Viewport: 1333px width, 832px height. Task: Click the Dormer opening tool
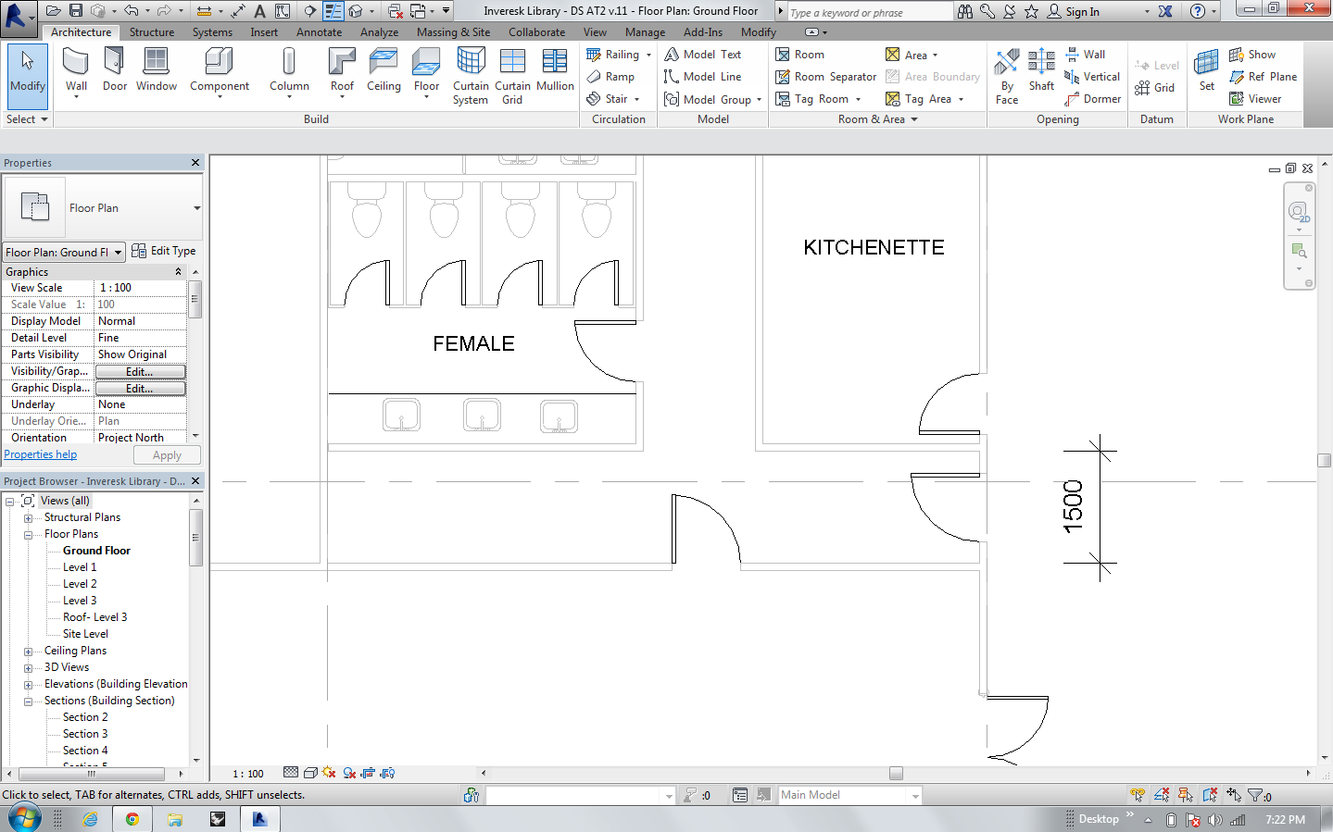(x=1093, y=99)
